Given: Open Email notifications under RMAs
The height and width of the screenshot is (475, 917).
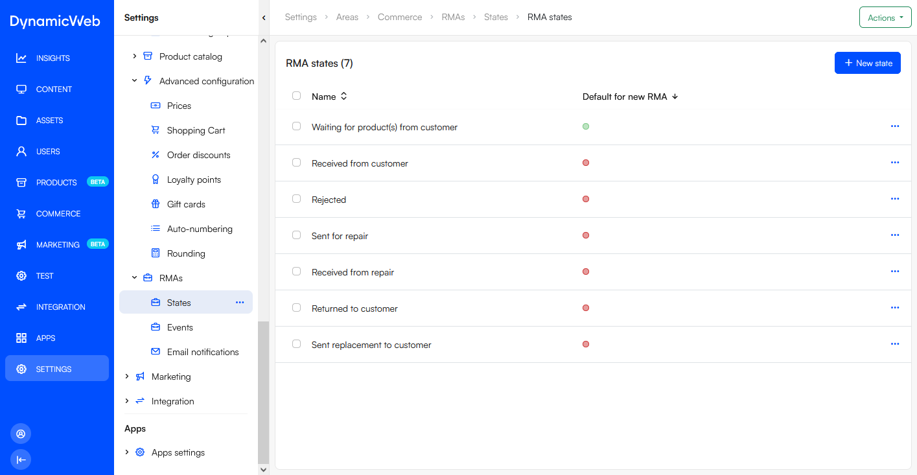Looking at the screenshot, I should (x=203, y=352).
